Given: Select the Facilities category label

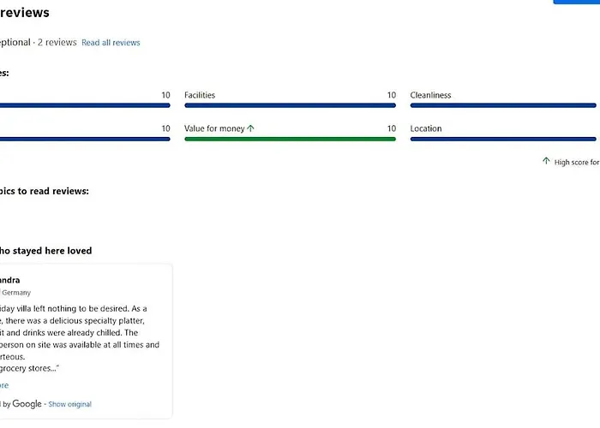Looking at the screenshot, I should (200, 95).
